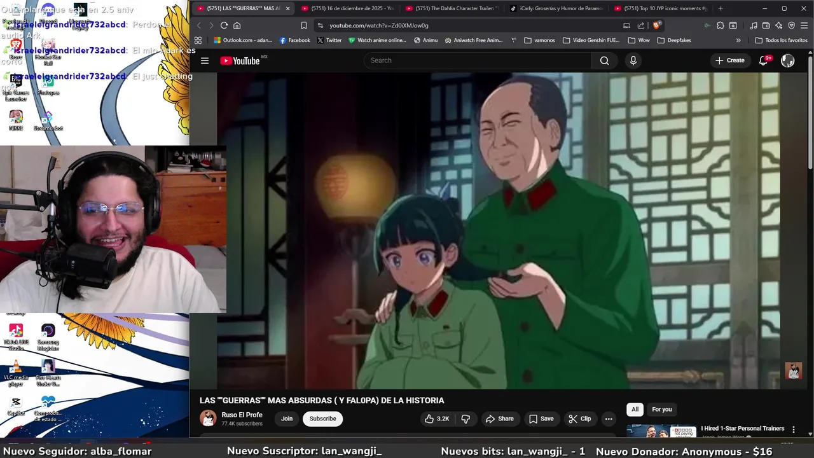Image resolution: width=814 pixels, height=458 pixels.
Task: Open vamonos bookmarks folder
Action: (539, 40)
